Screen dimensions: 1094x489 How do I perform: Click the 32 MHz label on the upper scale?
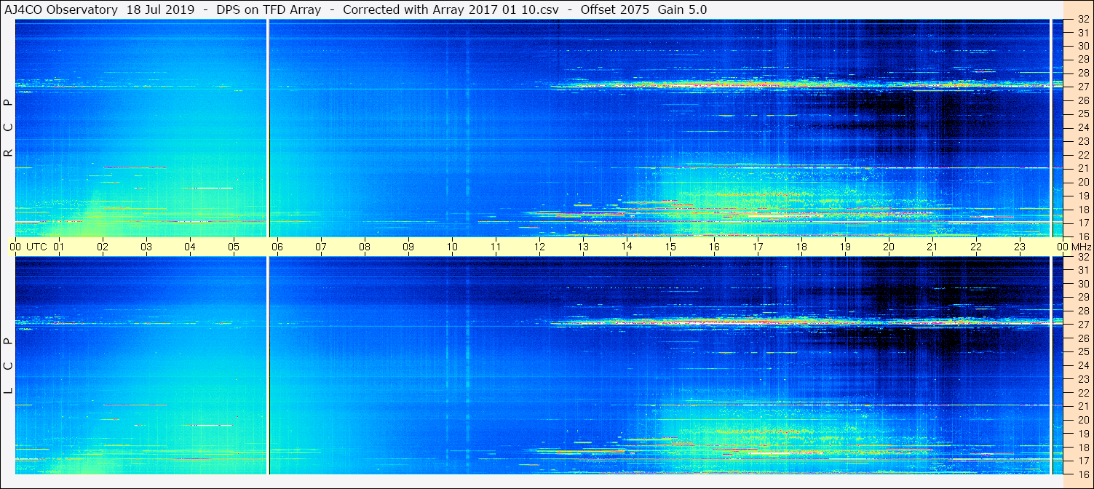pyautogui.click(x=1082, y=20)
